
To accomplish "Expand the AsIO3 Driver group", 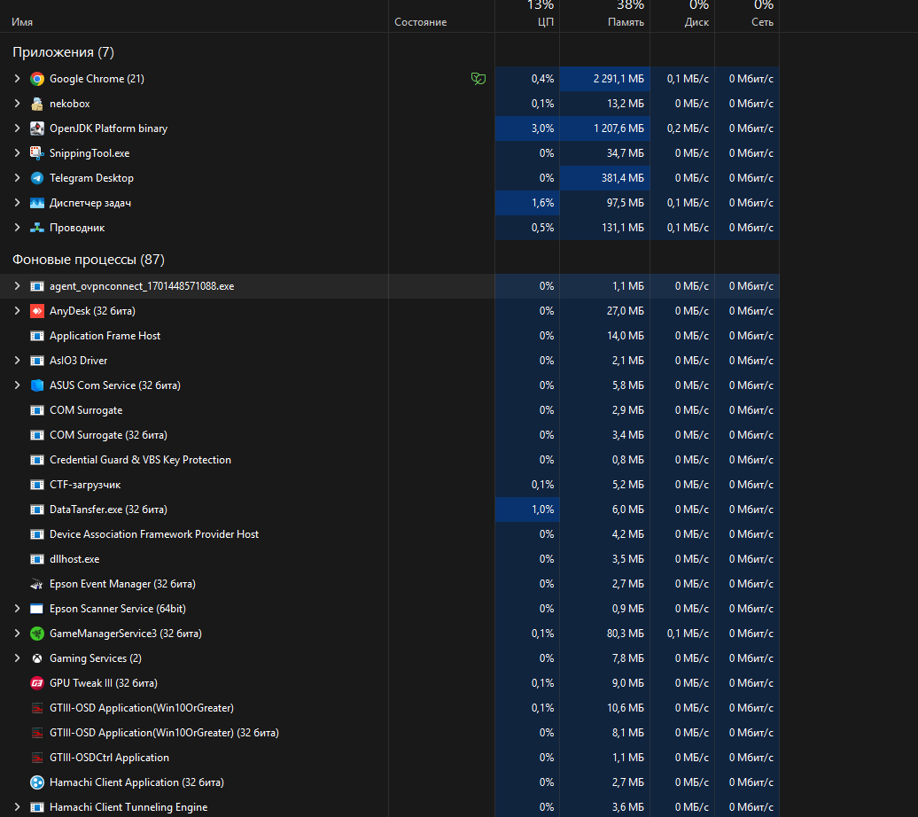I will [x=17, y=361].
